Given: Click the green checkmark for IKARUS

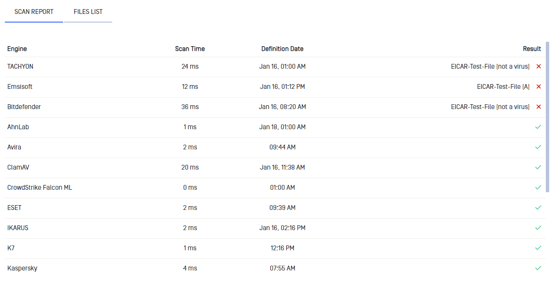Looking at the screenshot, I should pyautogui.click(x=538, y=228).
